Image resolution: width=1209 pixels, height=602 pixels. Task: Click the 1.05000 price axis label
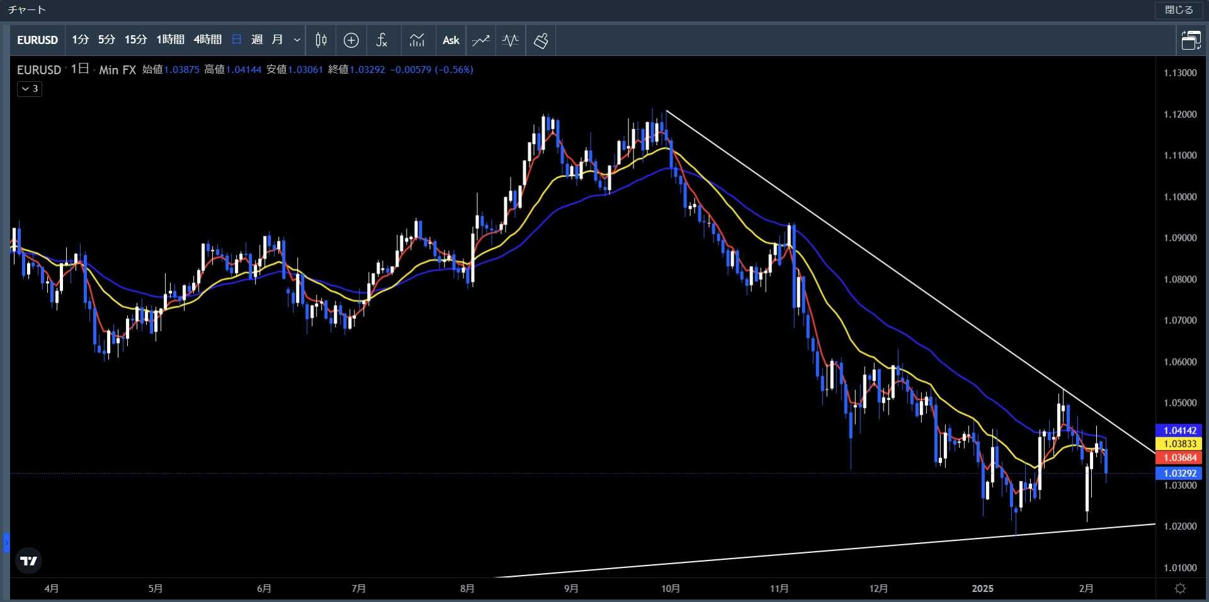tap(1180, 403)
